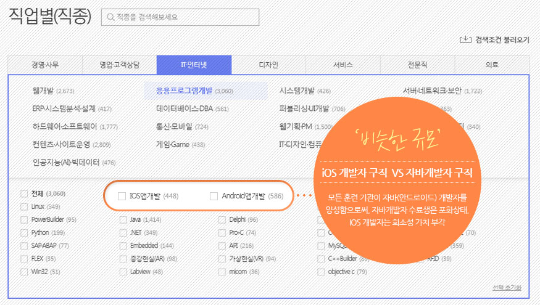The image size is (540, 305).
Task: Click the download icon beside 검색조건 불러오기
Action: (465, 39)
